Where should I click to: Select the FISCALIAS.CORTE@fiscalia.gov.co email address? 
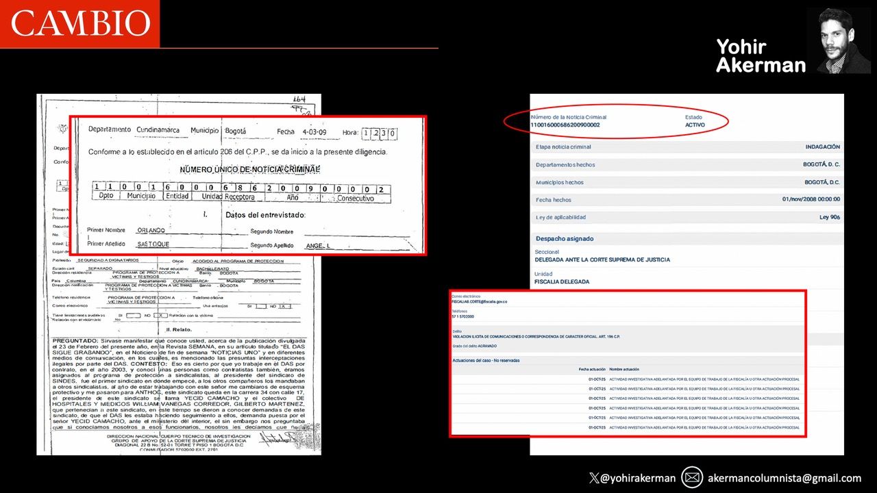click(480, 301)
